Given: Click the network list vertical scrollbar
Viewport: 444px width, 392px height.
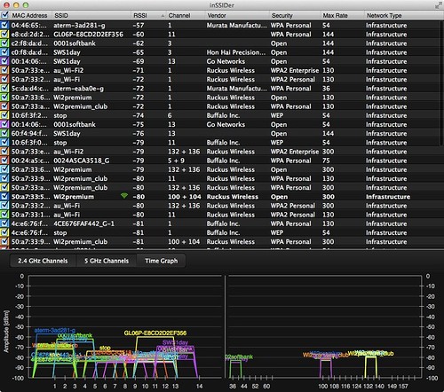Looking at the screenshot, I should 441,82.
